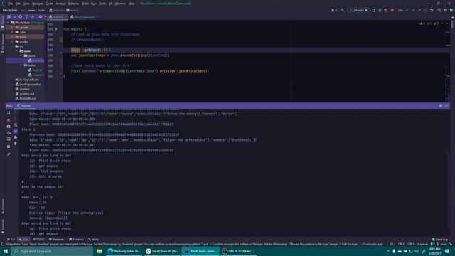Open the Git menu
Image resolution: width=455 pixels, height=256 pixels.
coord(110,4)
